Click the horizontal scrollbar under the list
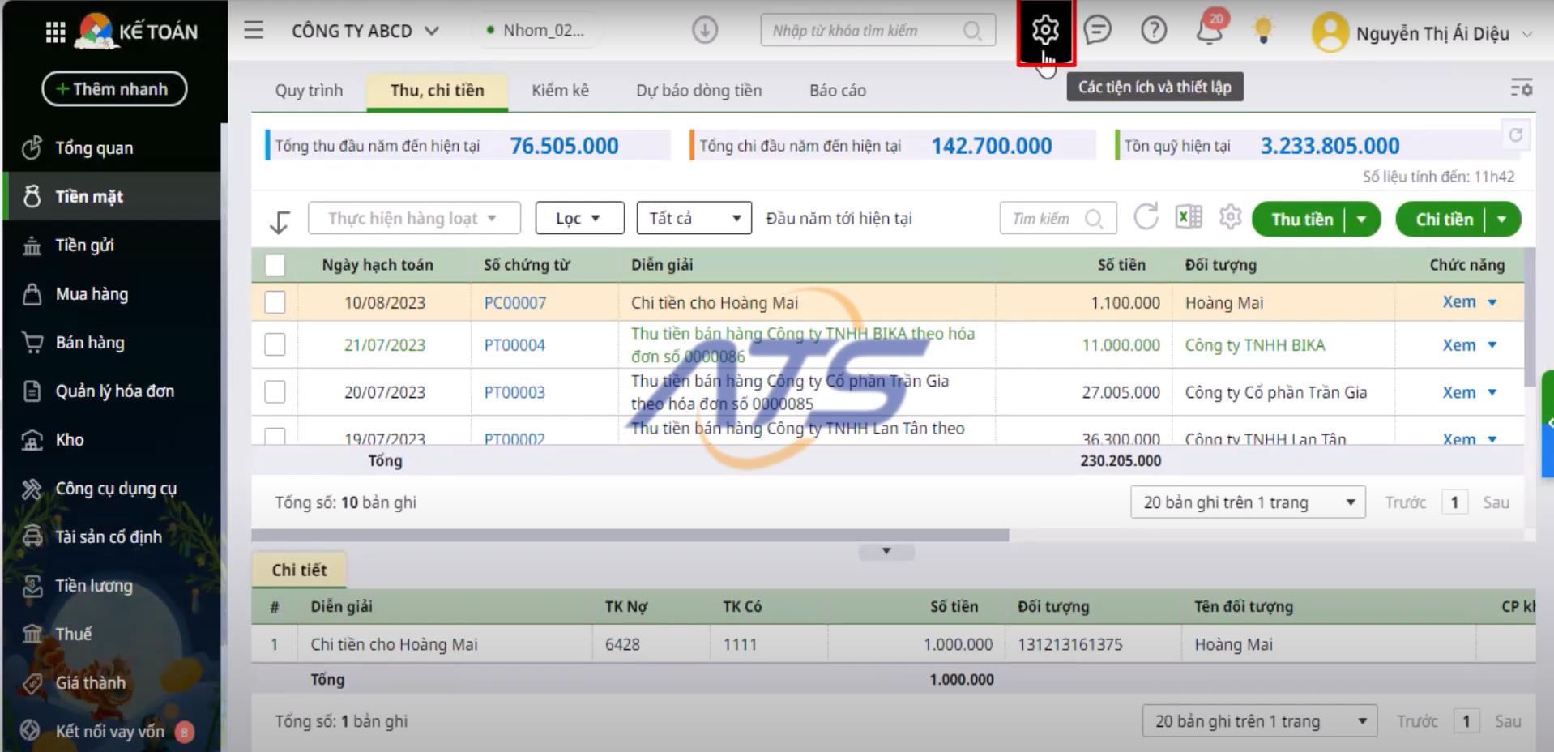Image resolution: width=1554 pixels, height=752 pixels. tap(630, 536)
